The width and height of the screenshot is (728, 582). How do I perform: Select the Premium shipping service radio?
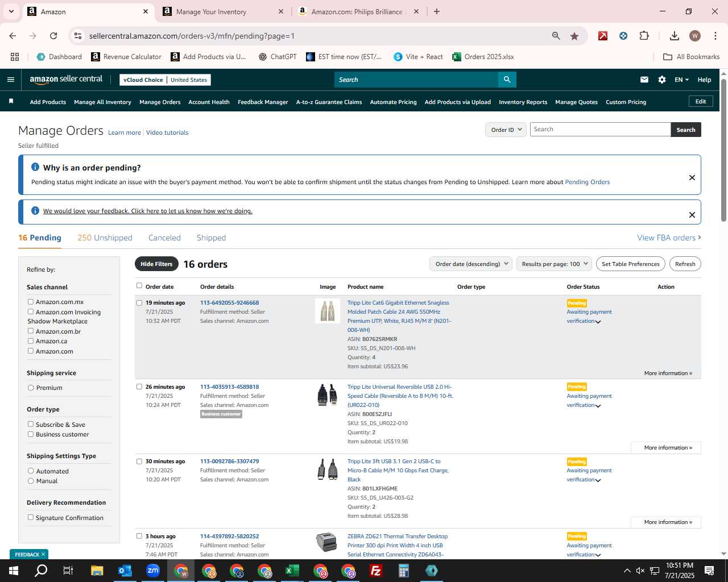pyautogui.click(x=31, y=388)
